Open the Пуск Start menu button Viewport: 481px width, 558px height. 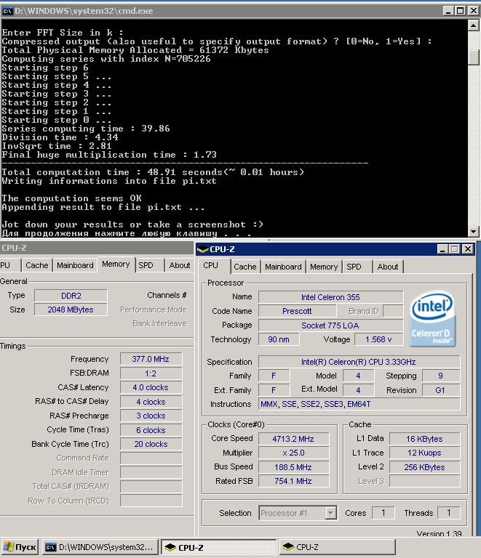tap(20, 547)
